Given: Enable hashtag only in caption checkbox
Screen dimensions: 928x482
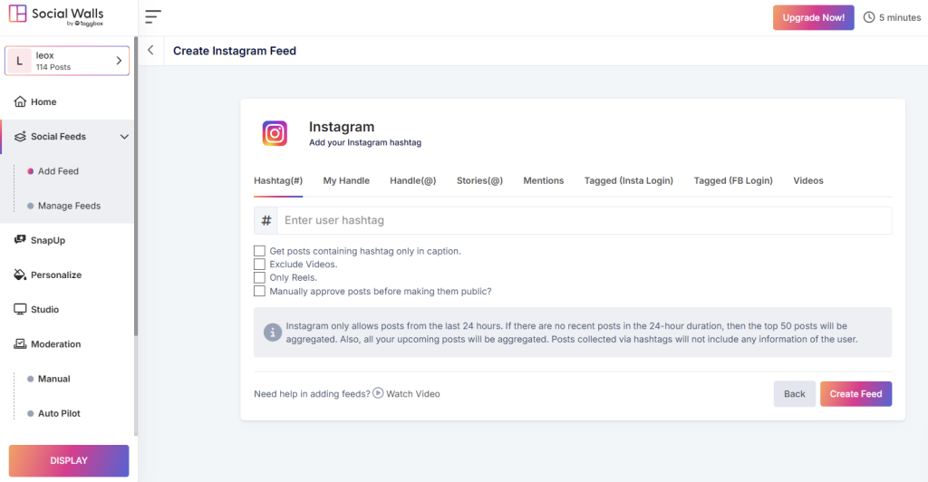Looking at the screenshot, I should 260,251.
